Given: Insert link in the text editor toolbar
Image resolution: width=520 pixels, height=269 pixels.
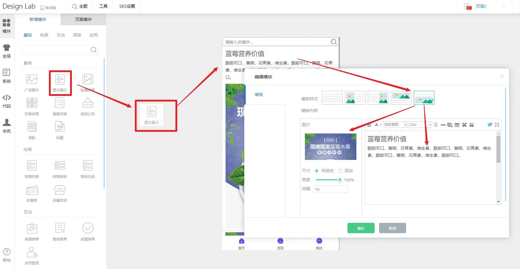Looking at the screenshot, I should (x=443, y=125).
